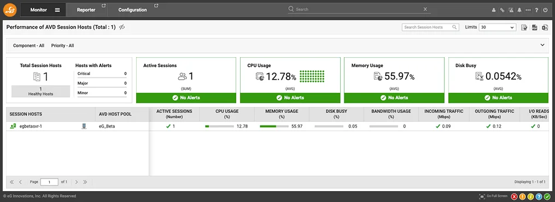Clear the top search with the X icon
Image resolution: width=555 pixels, height=202 pixels.
pos(425,9)
